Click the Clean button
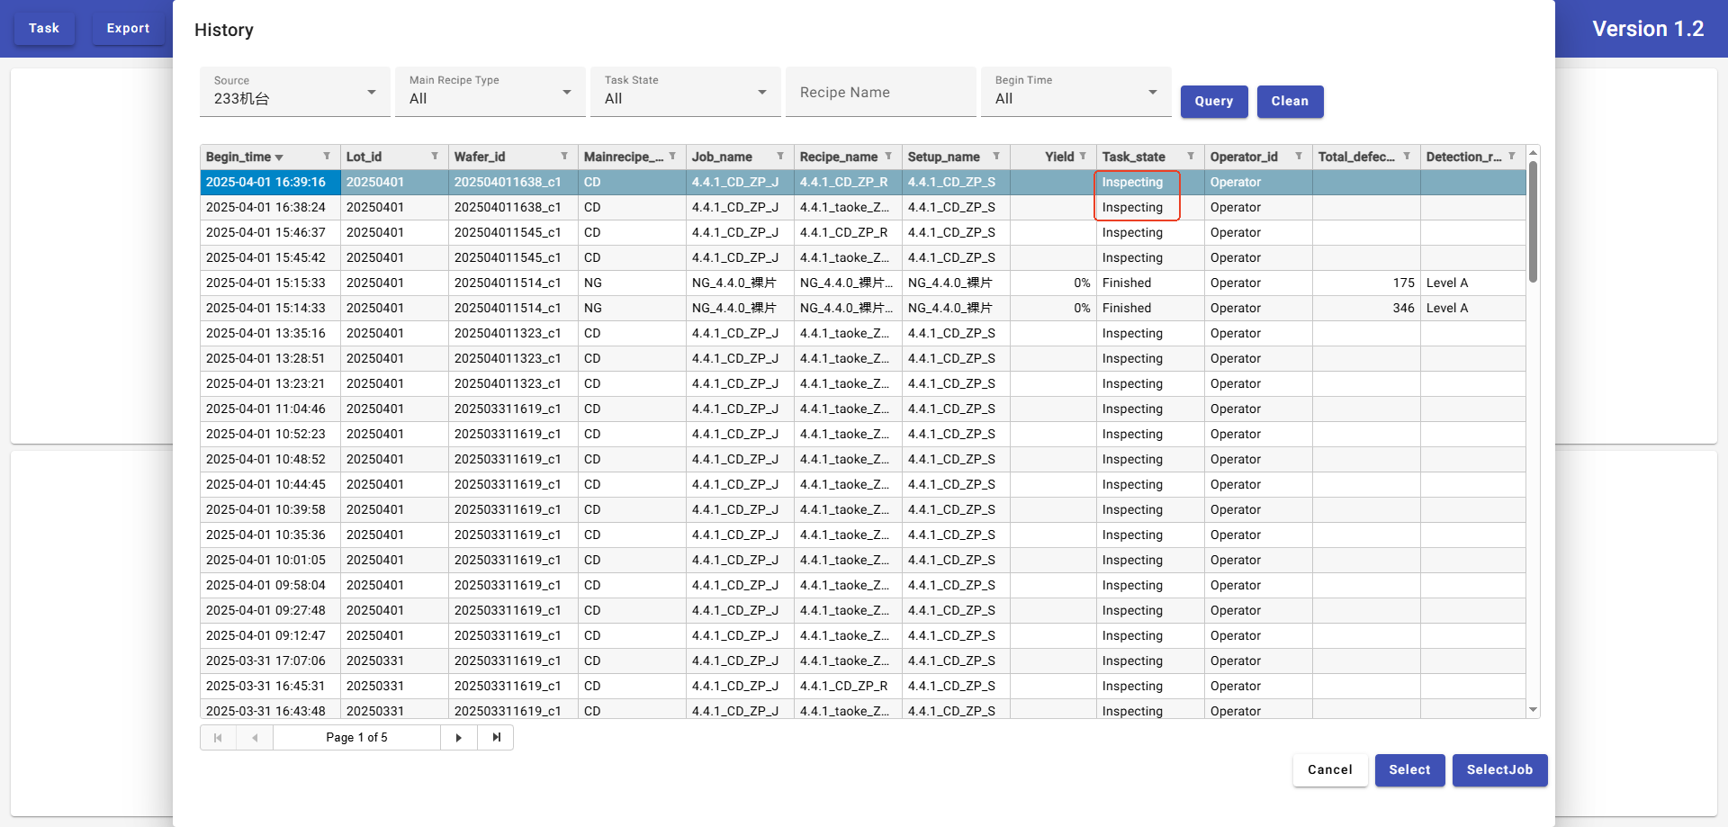The image size is (1728, 827). tap(1290, 102)
